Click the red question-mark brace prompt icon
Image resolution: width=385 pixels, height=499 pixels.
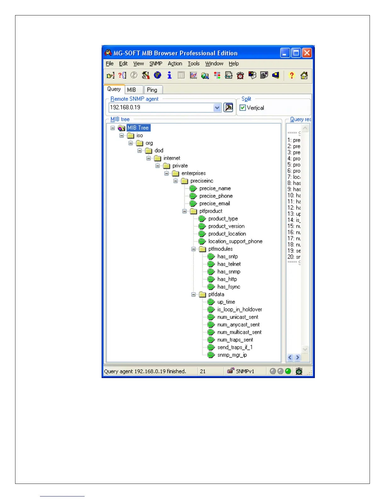122,75
